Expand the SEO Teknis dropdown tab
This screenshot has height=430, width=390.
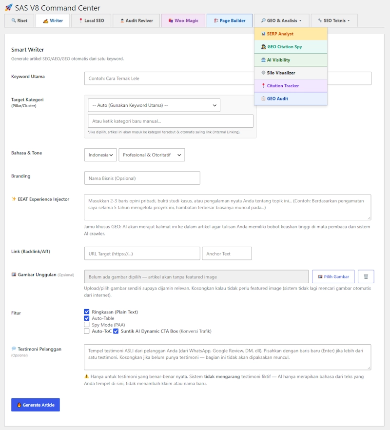click(x=334, y=20)
